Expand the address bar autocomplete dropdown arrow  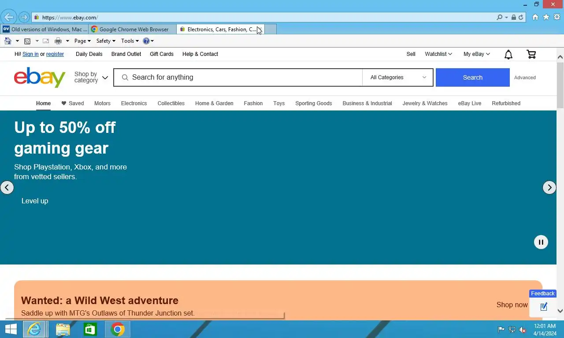(507, 18)
